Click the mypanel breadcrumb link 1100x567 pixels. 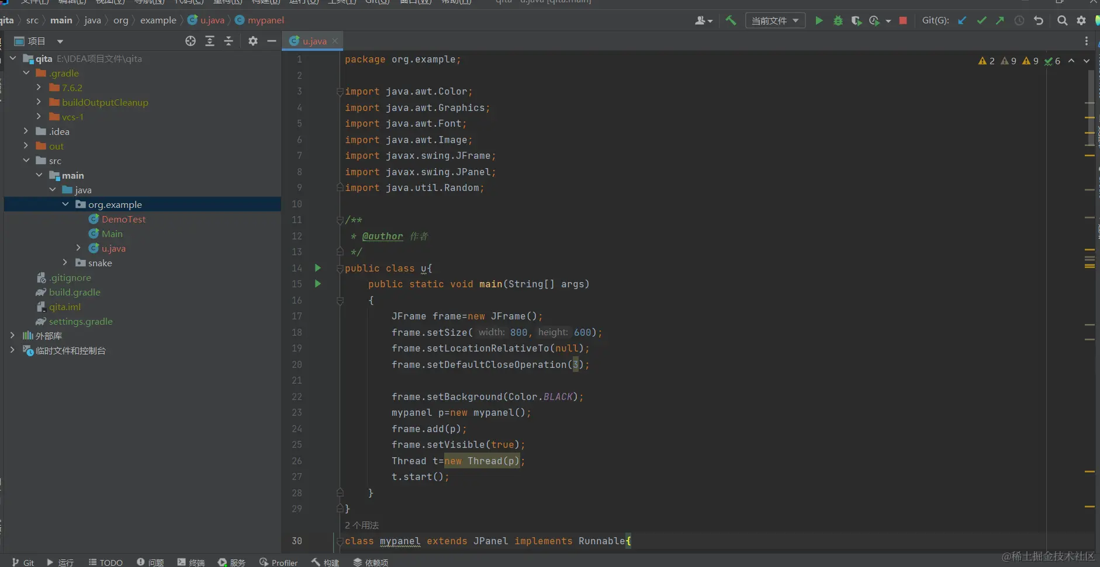tap(265, 20)
